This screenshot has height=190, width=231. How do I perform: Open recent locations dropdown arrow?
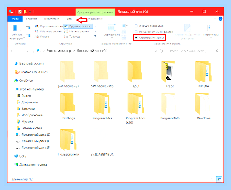click(28, 51)
